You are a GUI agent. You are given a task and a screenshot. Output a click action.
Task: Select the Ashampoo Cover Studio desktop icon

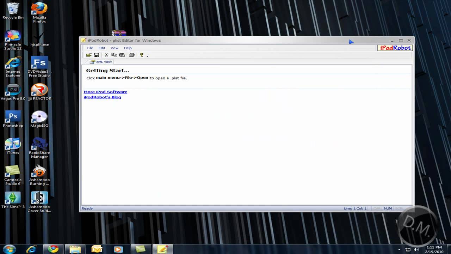pyautogui.click(x=39, y=202)
